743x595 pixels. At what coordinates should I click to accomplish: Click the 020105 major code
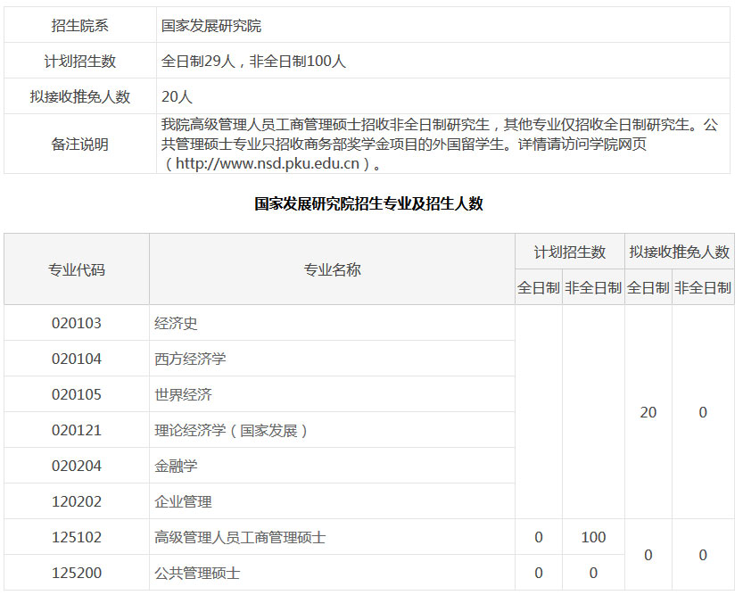pyautogui.click(x=77, y=394)
